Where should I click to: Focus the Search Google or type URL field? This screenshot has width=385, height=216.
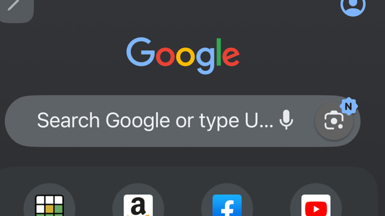[183, 121]
